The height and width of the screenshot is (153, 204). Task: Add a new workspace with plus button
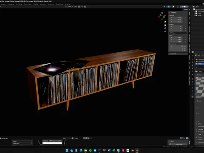coord(72,4)
